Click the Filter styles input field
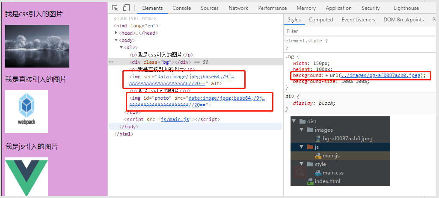 coord(359,31)
